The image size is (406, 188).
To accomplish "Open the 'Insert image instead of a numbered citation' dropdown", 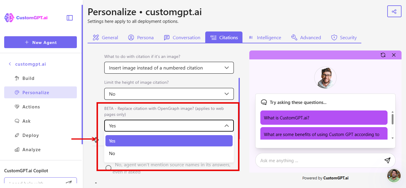I will pos(169,68).
